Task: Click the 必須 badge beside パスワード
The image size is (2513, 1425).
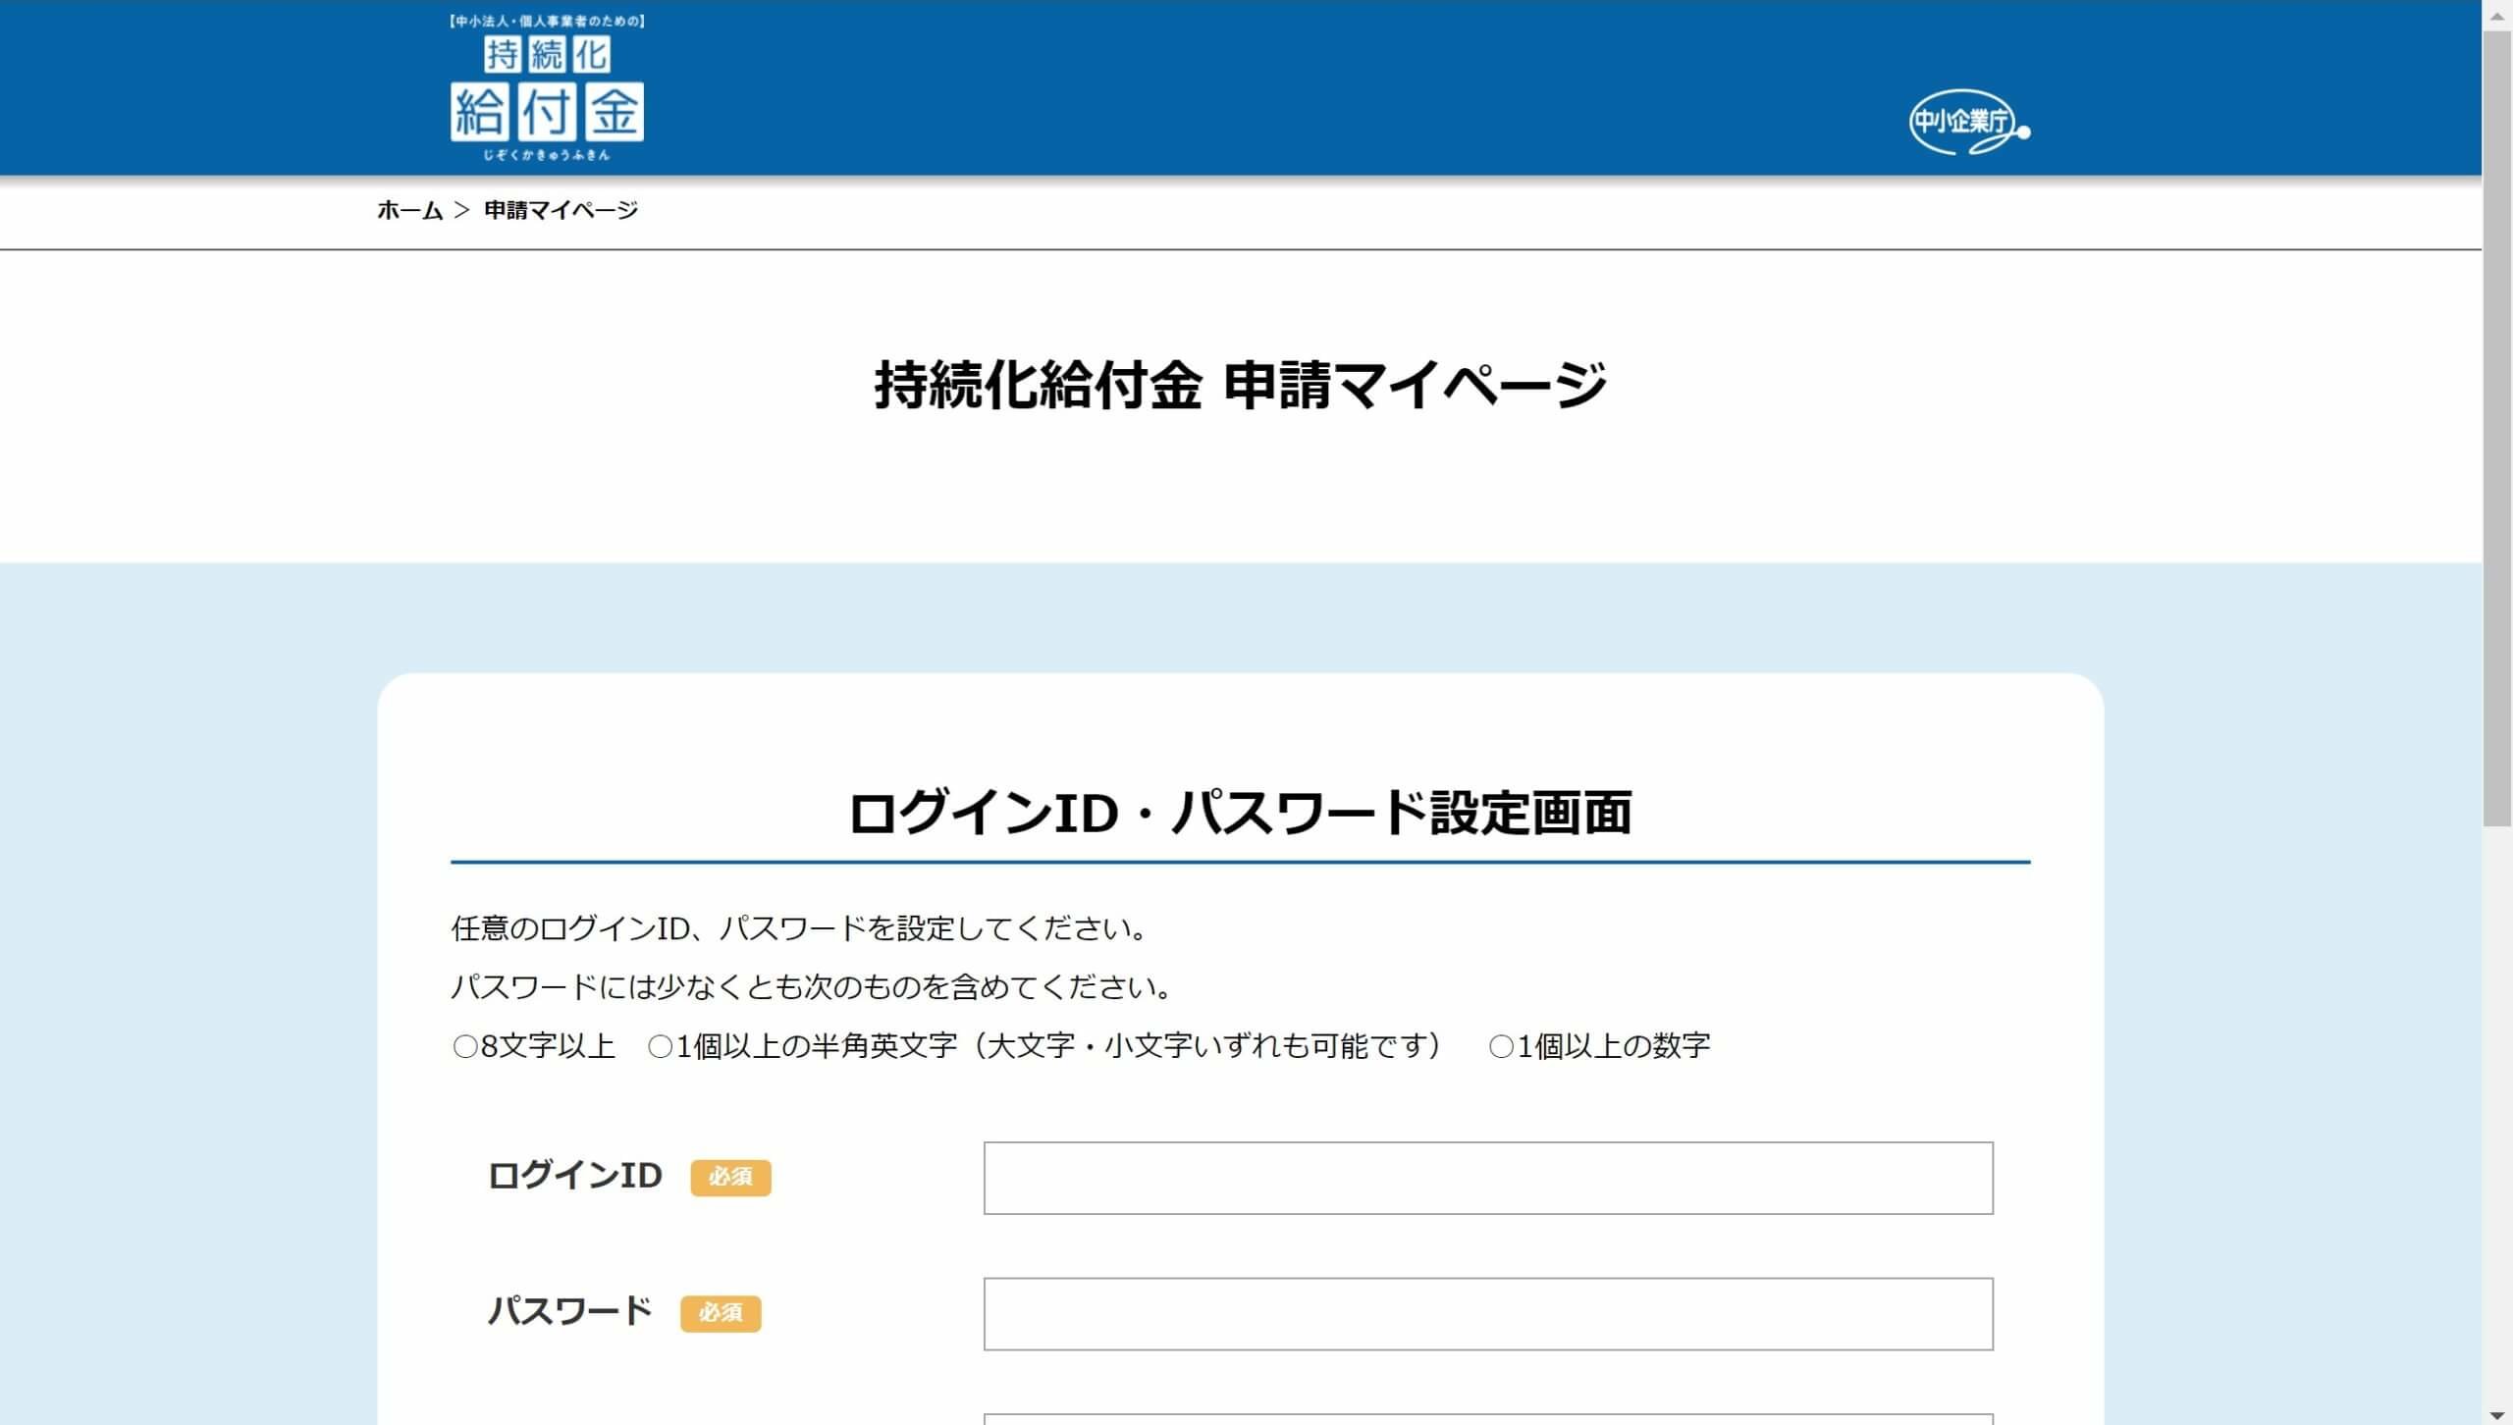Action: (x=721, y=1313)
